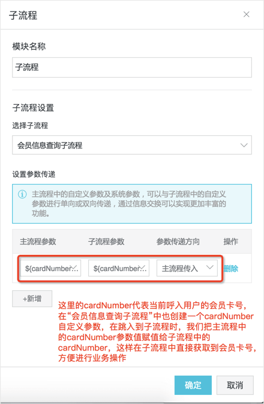Cancel with the 取消 button

[235, 385]
